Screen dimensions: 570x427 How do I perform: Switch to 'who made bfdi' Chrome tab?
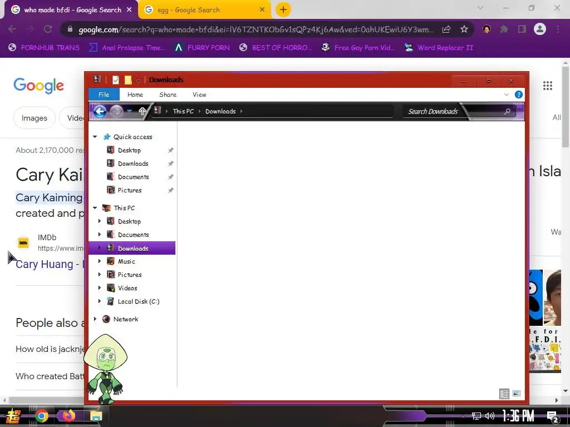coord(72,10)
